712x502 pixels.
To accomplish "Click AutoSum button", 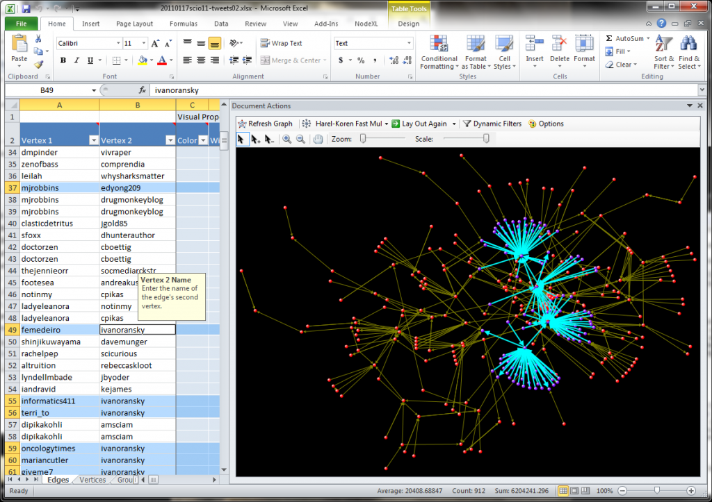I will click(624, 39).
